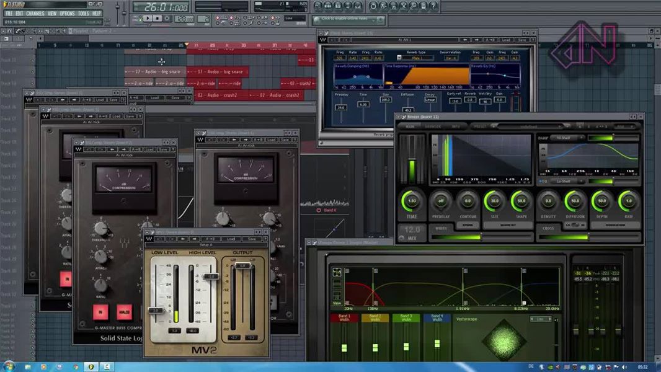Flip the switch under Diffusion in Breeze
Viewport: 661px width, 372px height.
[x=575, y=225]
